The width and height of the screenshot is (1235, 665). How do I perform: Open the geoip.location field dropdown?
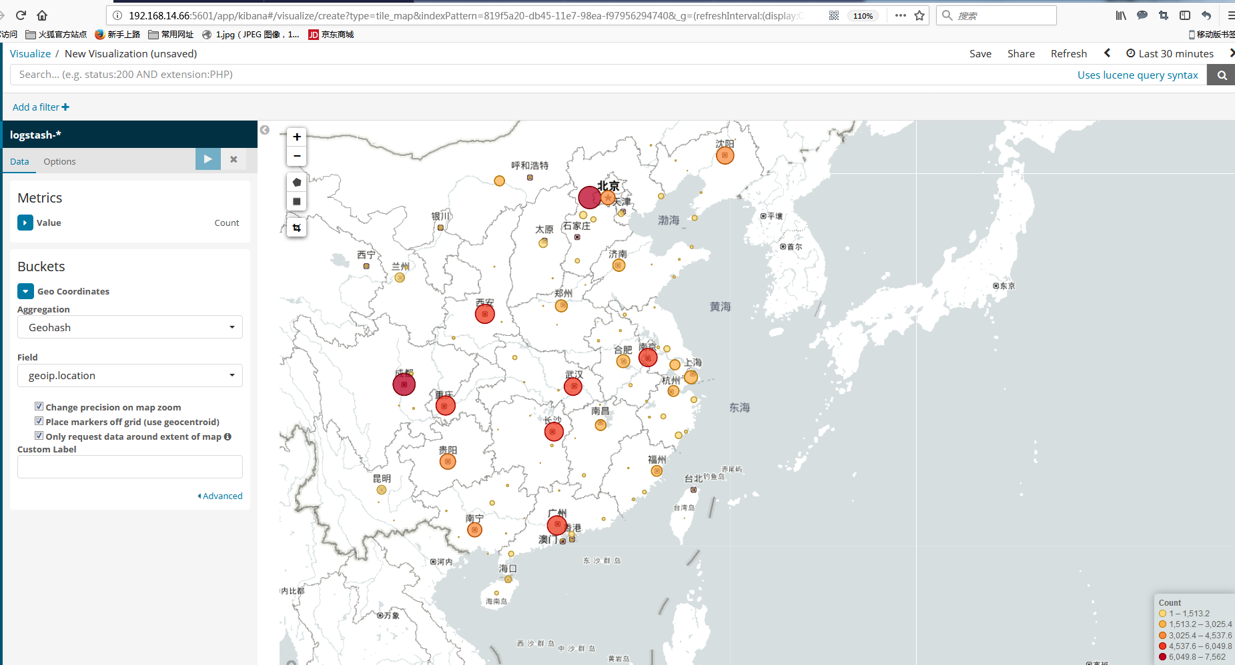tap(130, 376)
